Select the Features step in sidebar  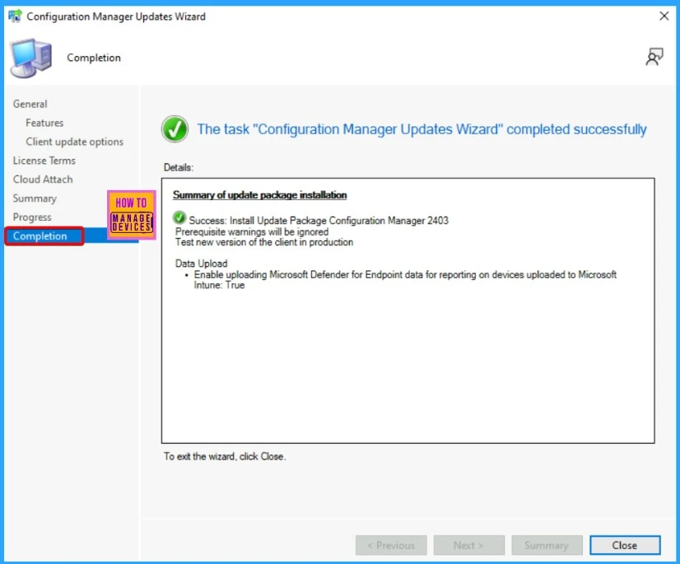point(44,123)
